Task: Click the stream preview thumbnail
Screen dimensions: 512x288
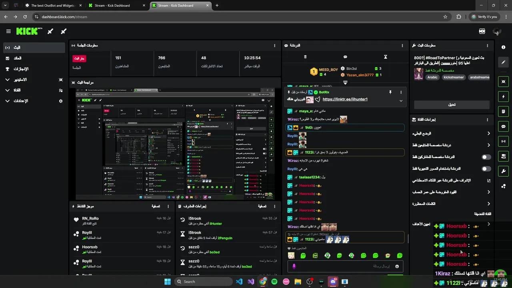Action: (x=175, y=144)
